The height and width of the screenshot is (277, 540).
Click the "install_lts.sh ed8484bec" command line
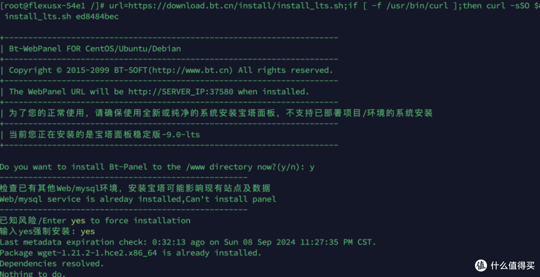61,16
